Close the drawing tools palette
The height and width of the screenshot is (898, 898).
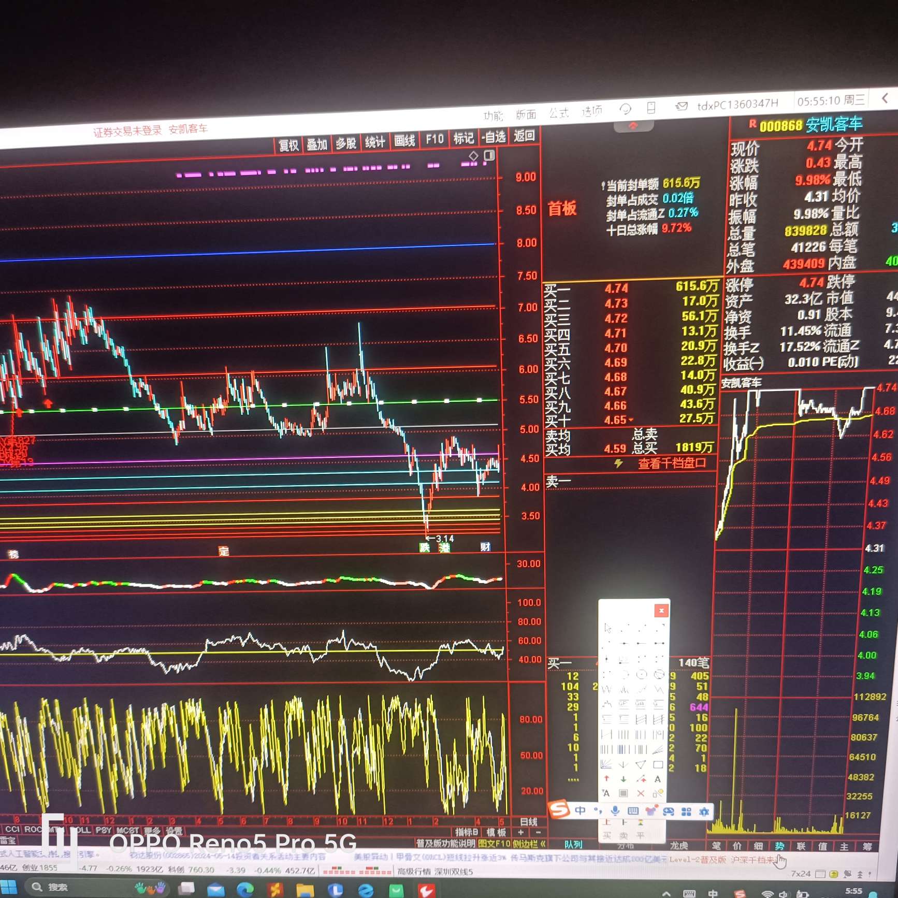tap(661, 611)
